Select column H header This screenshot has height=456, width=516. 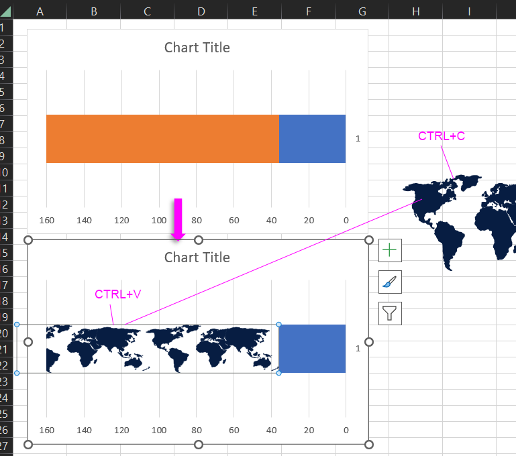(416, 11)
